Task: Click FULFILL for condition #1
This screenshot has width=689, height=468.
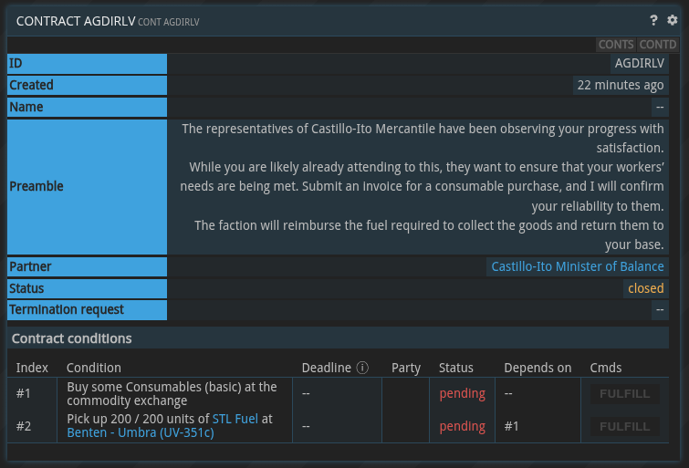Action: (x=624, y=394)
